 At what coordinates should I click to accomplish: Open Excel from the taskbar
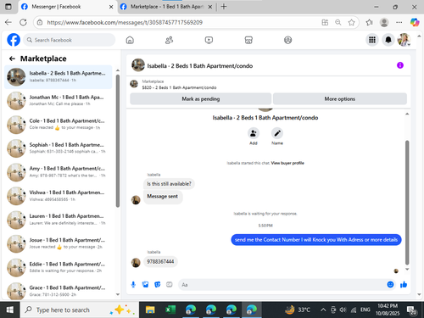tap(170, 310)
